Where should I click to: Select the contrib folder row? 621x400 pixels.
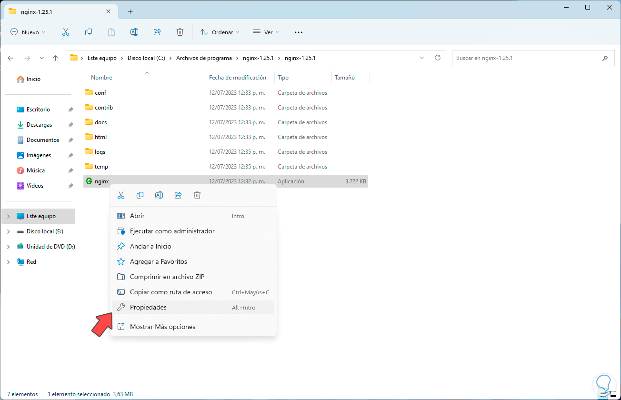(x=226, y=108)
